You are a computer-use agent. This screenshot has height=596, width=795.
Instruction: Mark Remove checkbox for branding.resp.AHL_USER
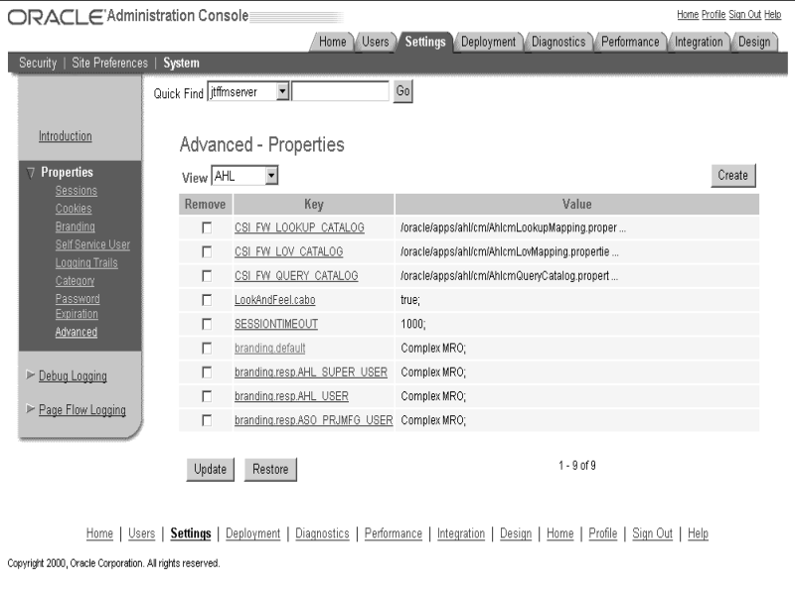[x=207, y=396]
